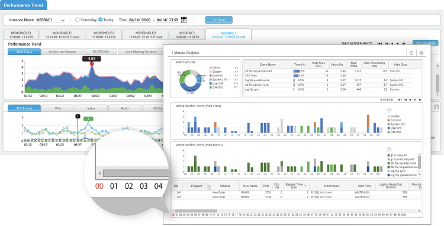Select the log file parallel write row
This screenshot has height=226, width=444.
pyautogui.click(x=329, y=80)
